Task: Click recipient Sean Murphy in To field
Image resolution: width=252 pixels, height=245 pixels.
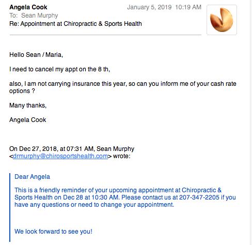Action: click(x=40, y=16)
